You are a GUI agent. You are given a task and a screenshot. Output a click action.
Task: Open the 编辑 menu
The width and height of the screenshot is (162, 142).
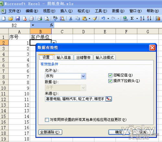(32, 11)
